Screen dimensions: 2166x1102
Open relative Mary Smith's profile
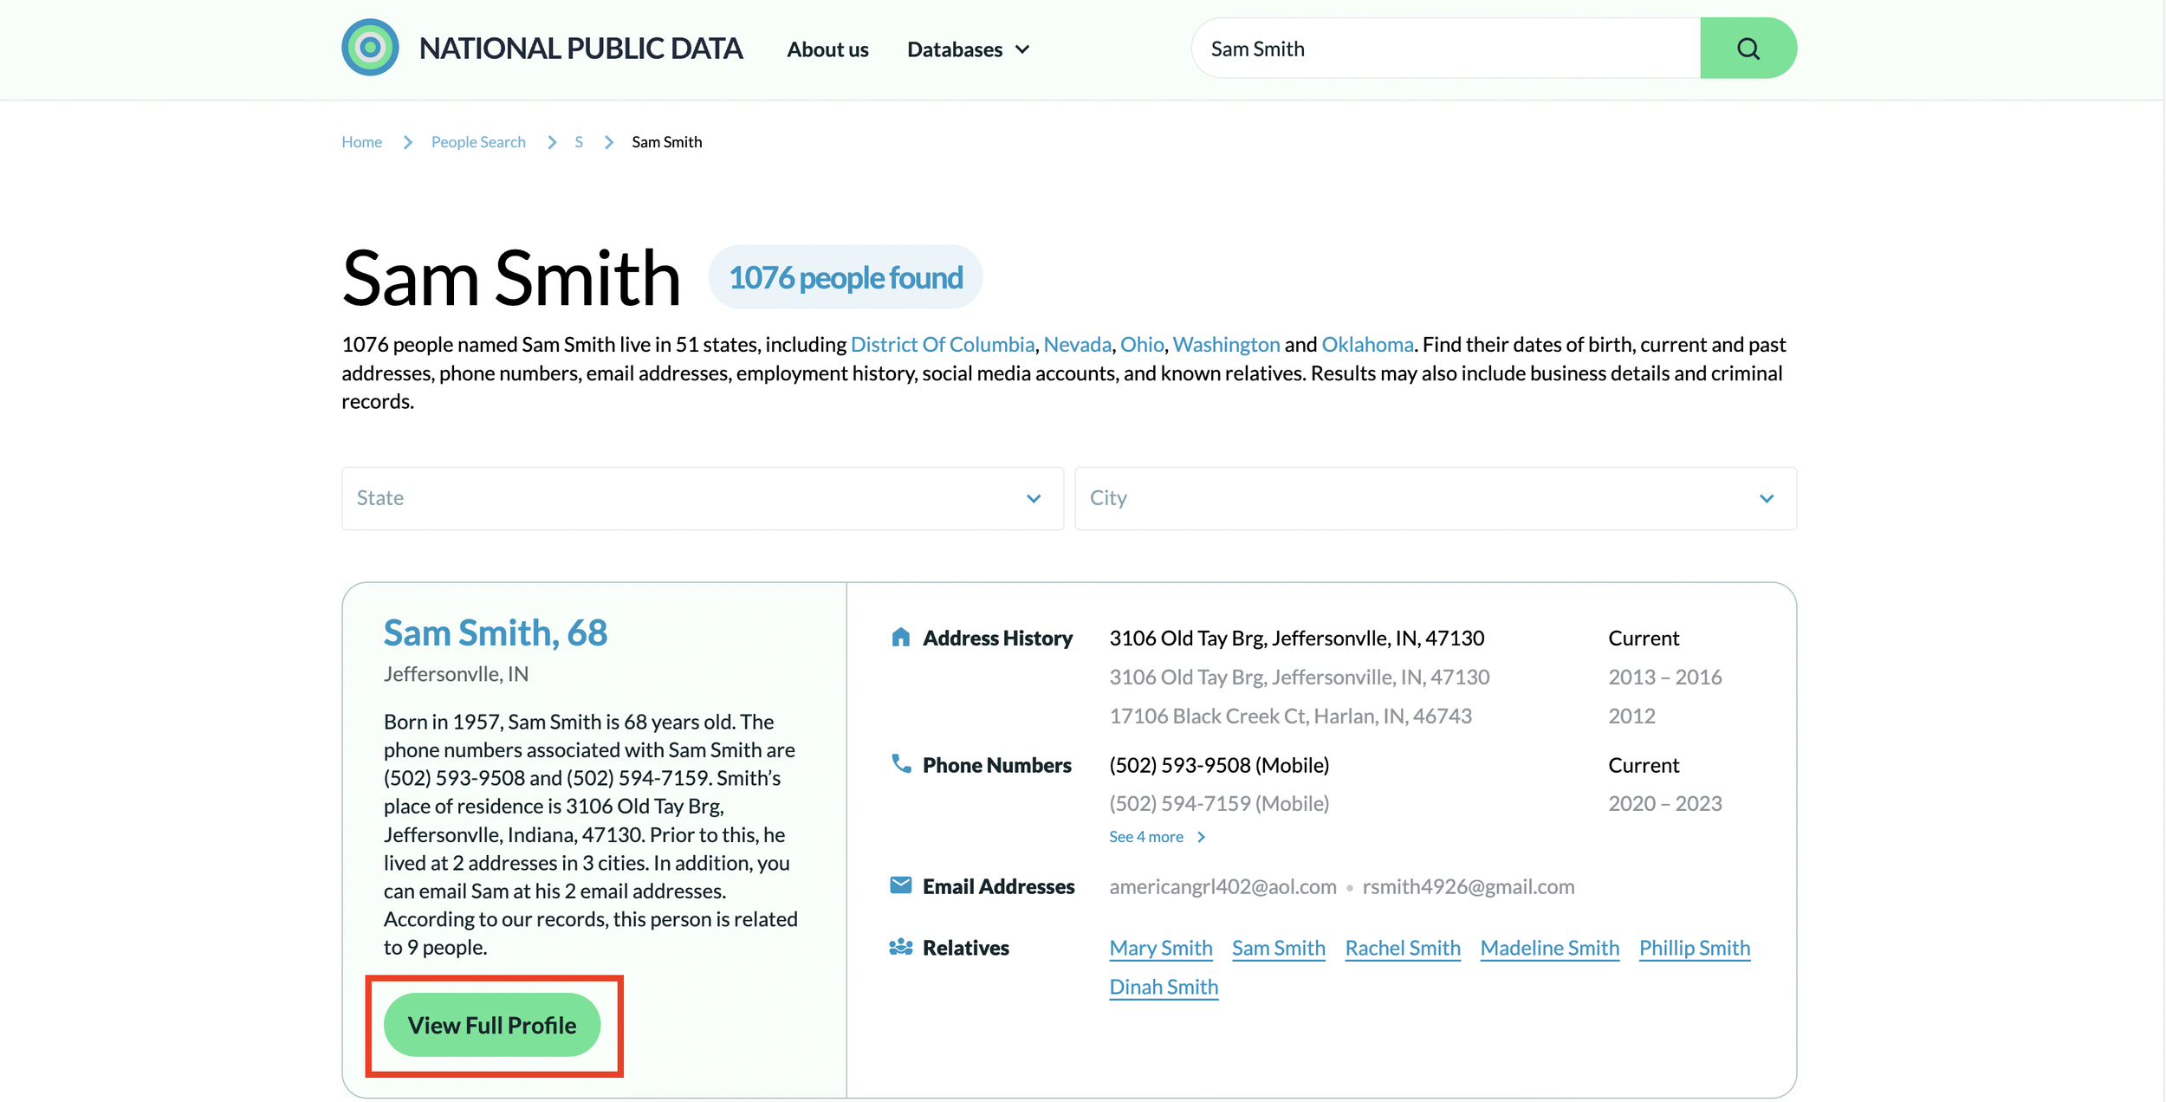[1160, 948]
